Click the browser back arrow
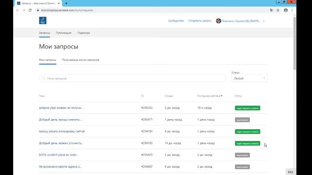Screen dimensions: 312x175 click(x=18, y=10)
